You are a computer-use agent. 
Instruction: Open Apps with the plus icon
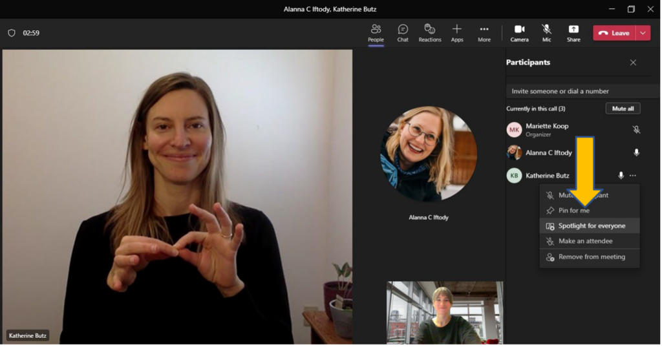[457, 33]
